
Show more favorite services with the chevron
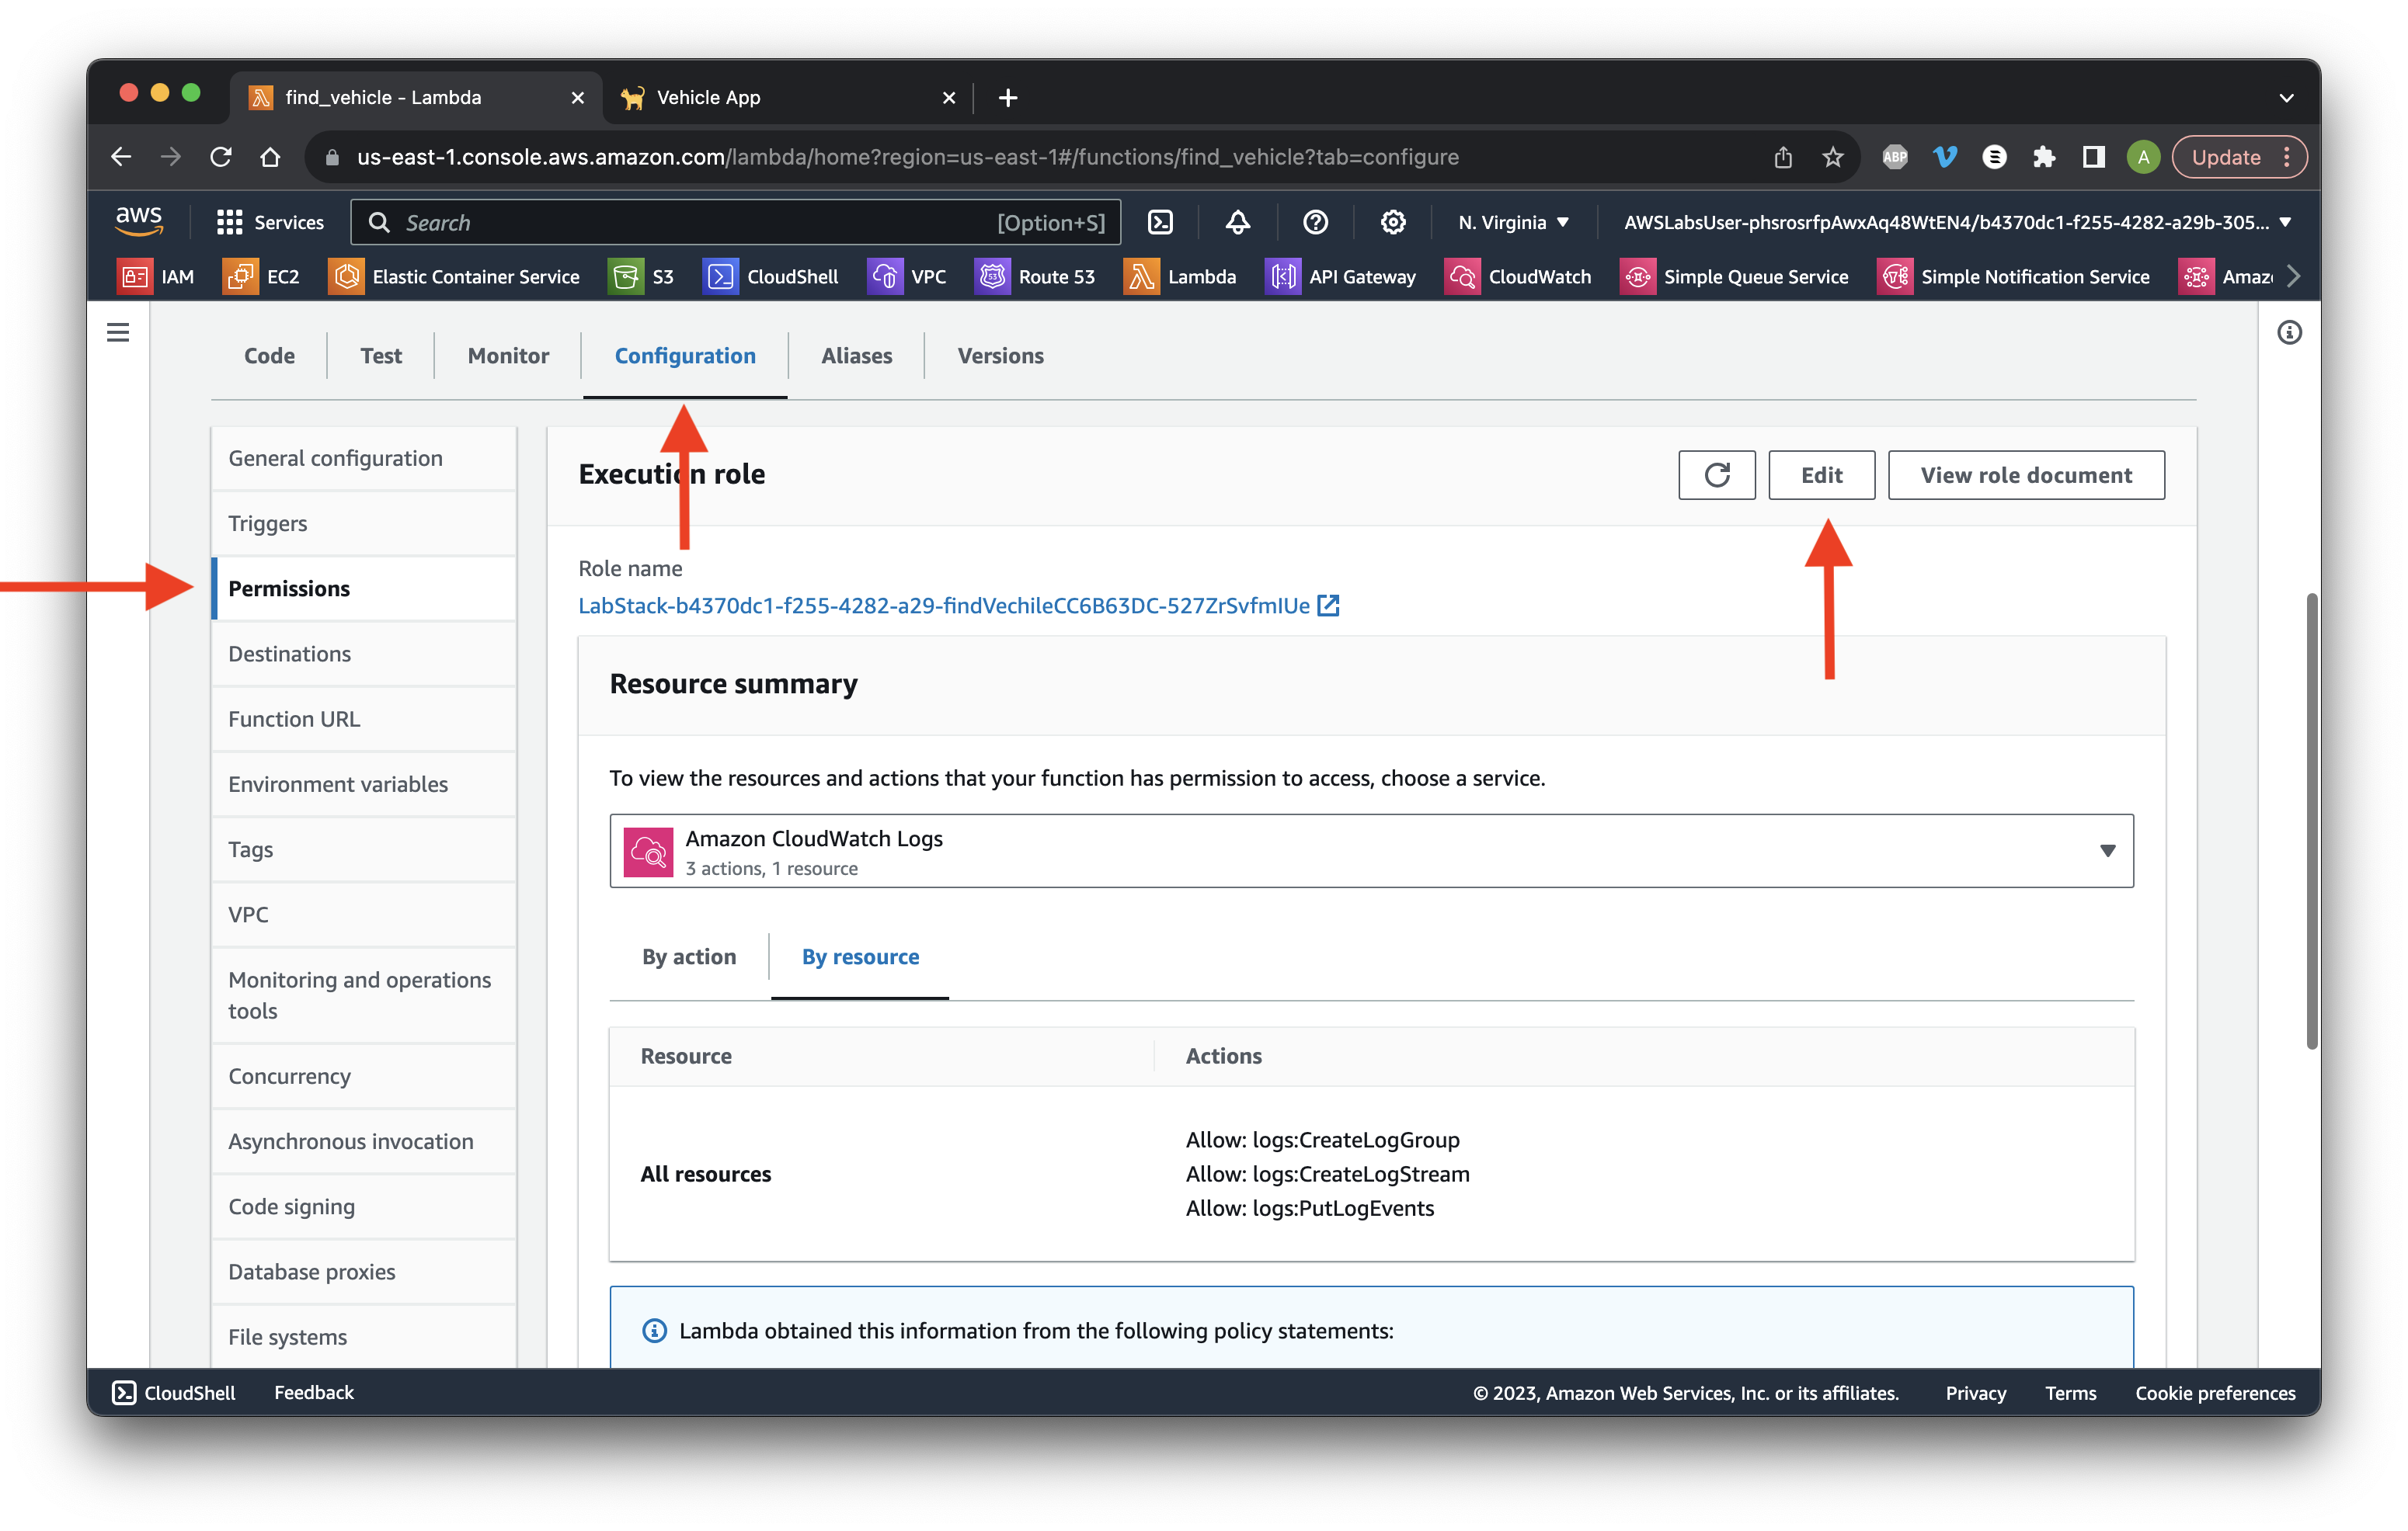[2292, 277]
